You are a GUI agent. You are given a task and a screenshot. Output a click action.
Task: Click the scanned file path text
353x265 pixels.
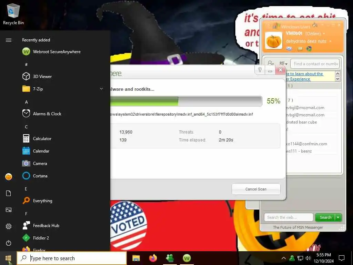[x=182, y=114]
